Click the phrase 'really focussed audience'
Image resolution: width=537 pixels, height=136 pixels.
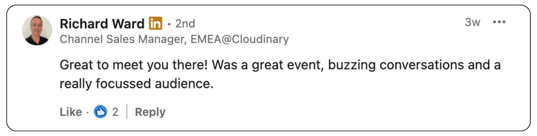(x=137, y=84)
